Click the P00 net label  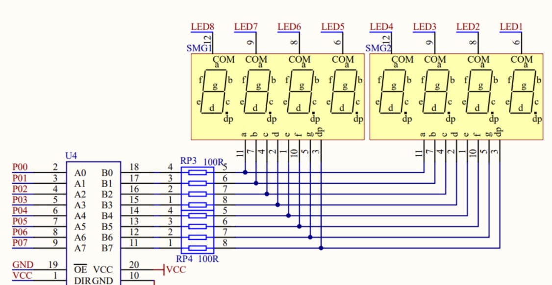click(x=20, y=167)
